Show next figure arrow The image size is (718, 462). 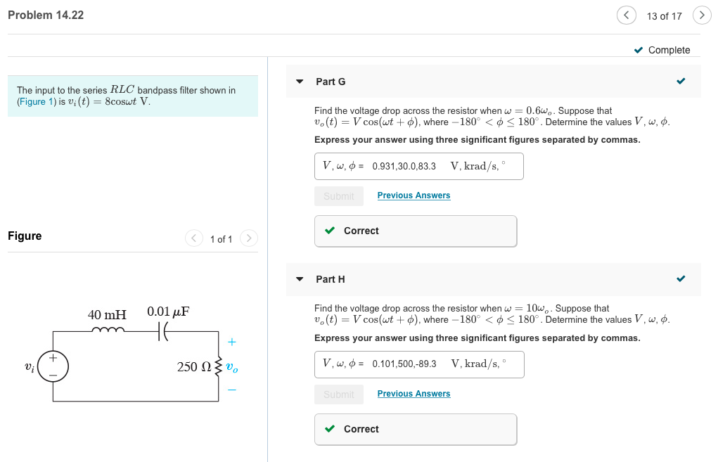click(x=249, y=238)
